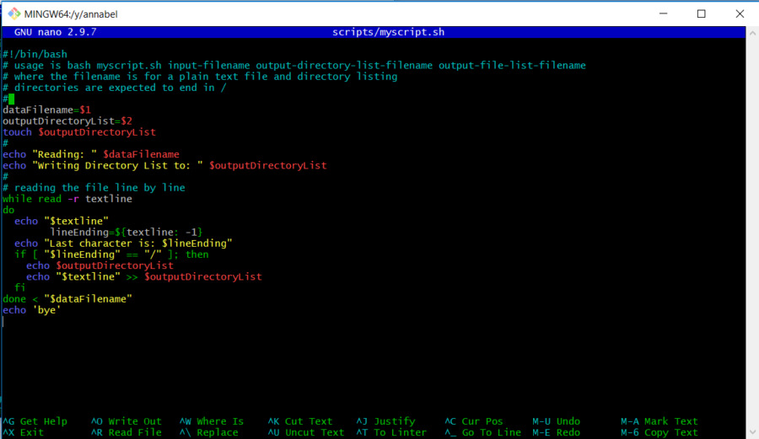Click the ^X Exit shortcut
This screenshot has width=759, height=439.
click(x=24, y=432)
